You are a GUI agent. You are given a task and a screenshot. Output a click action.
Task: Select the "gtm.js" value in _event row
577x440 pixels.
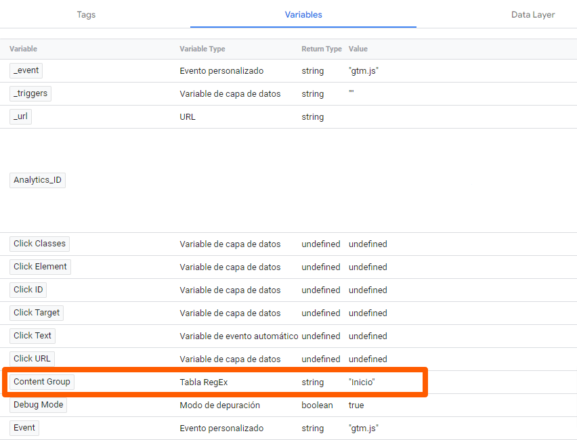point(364,71)
